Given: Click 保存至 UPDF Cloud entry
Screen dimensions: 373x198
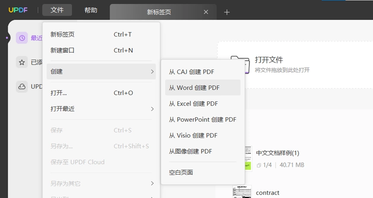Looking at the screenshot, I should pos(101,162).
